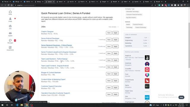Expand Engineering jobs category
Viewport: 190px width, 107px height.
click(x=137, y=40)
